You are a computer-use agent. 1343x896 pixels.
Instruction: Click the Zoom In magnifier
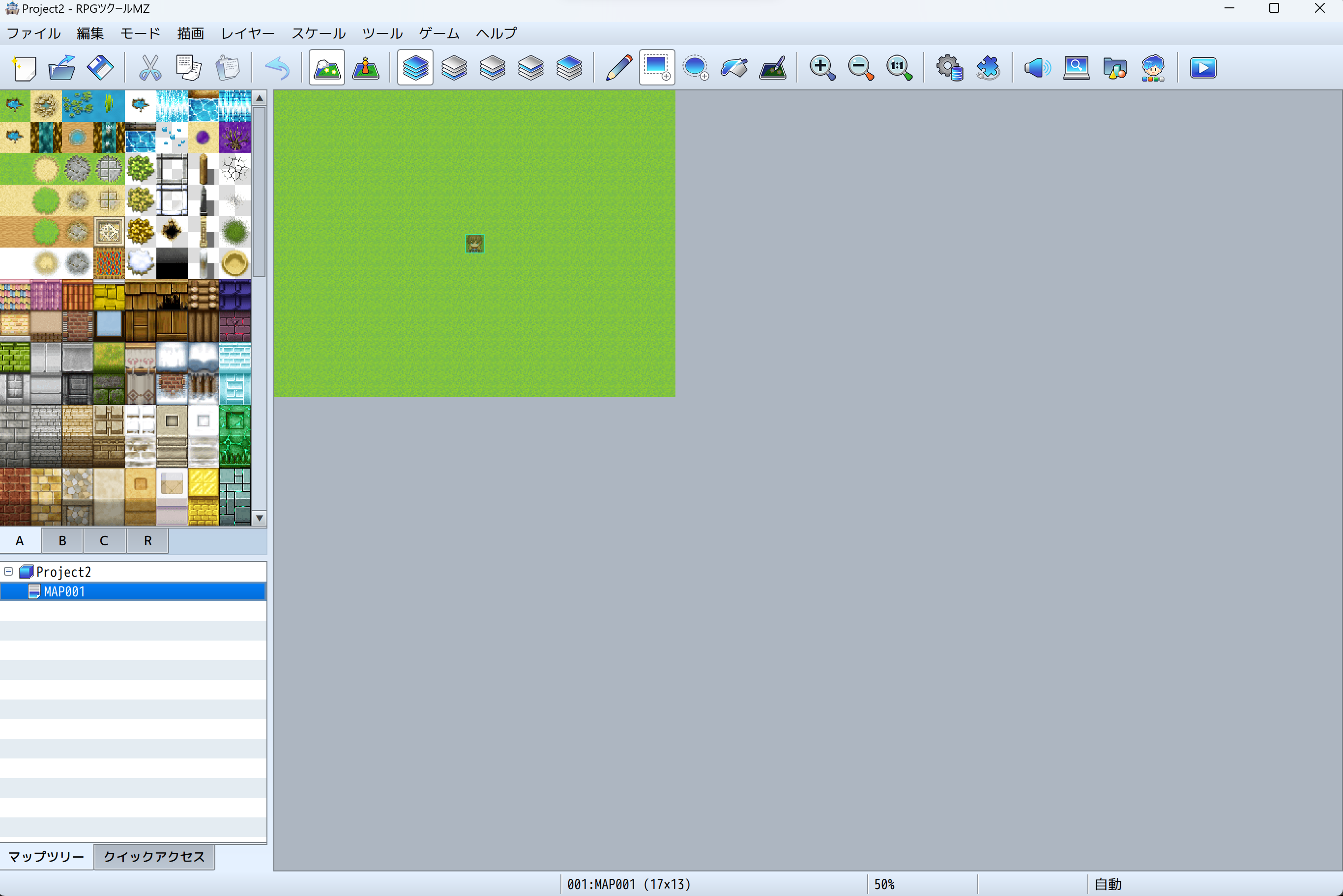(822, 68)
